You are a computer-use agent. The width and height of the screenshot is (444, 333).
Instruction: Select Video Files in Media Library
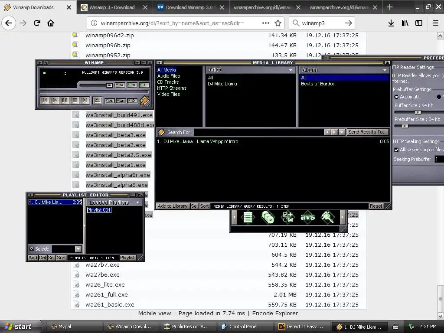click(x=169, y=94)
